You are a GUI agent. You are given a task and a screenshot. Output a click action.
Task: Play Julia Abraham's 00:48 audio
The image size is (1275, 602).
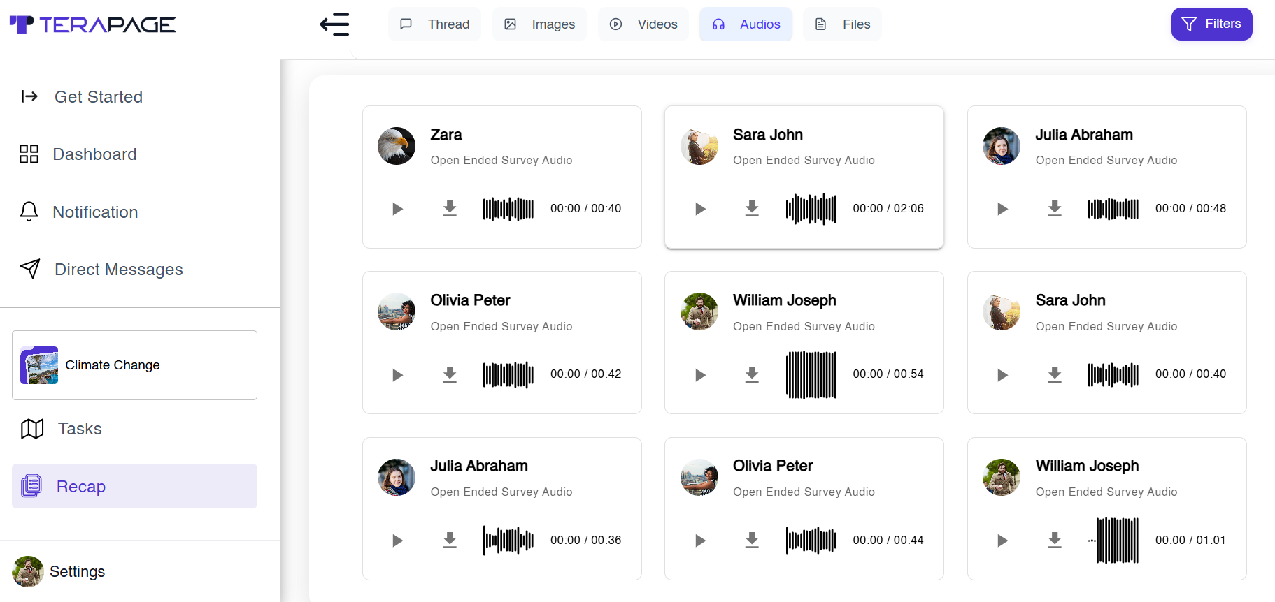[1002, 209]
